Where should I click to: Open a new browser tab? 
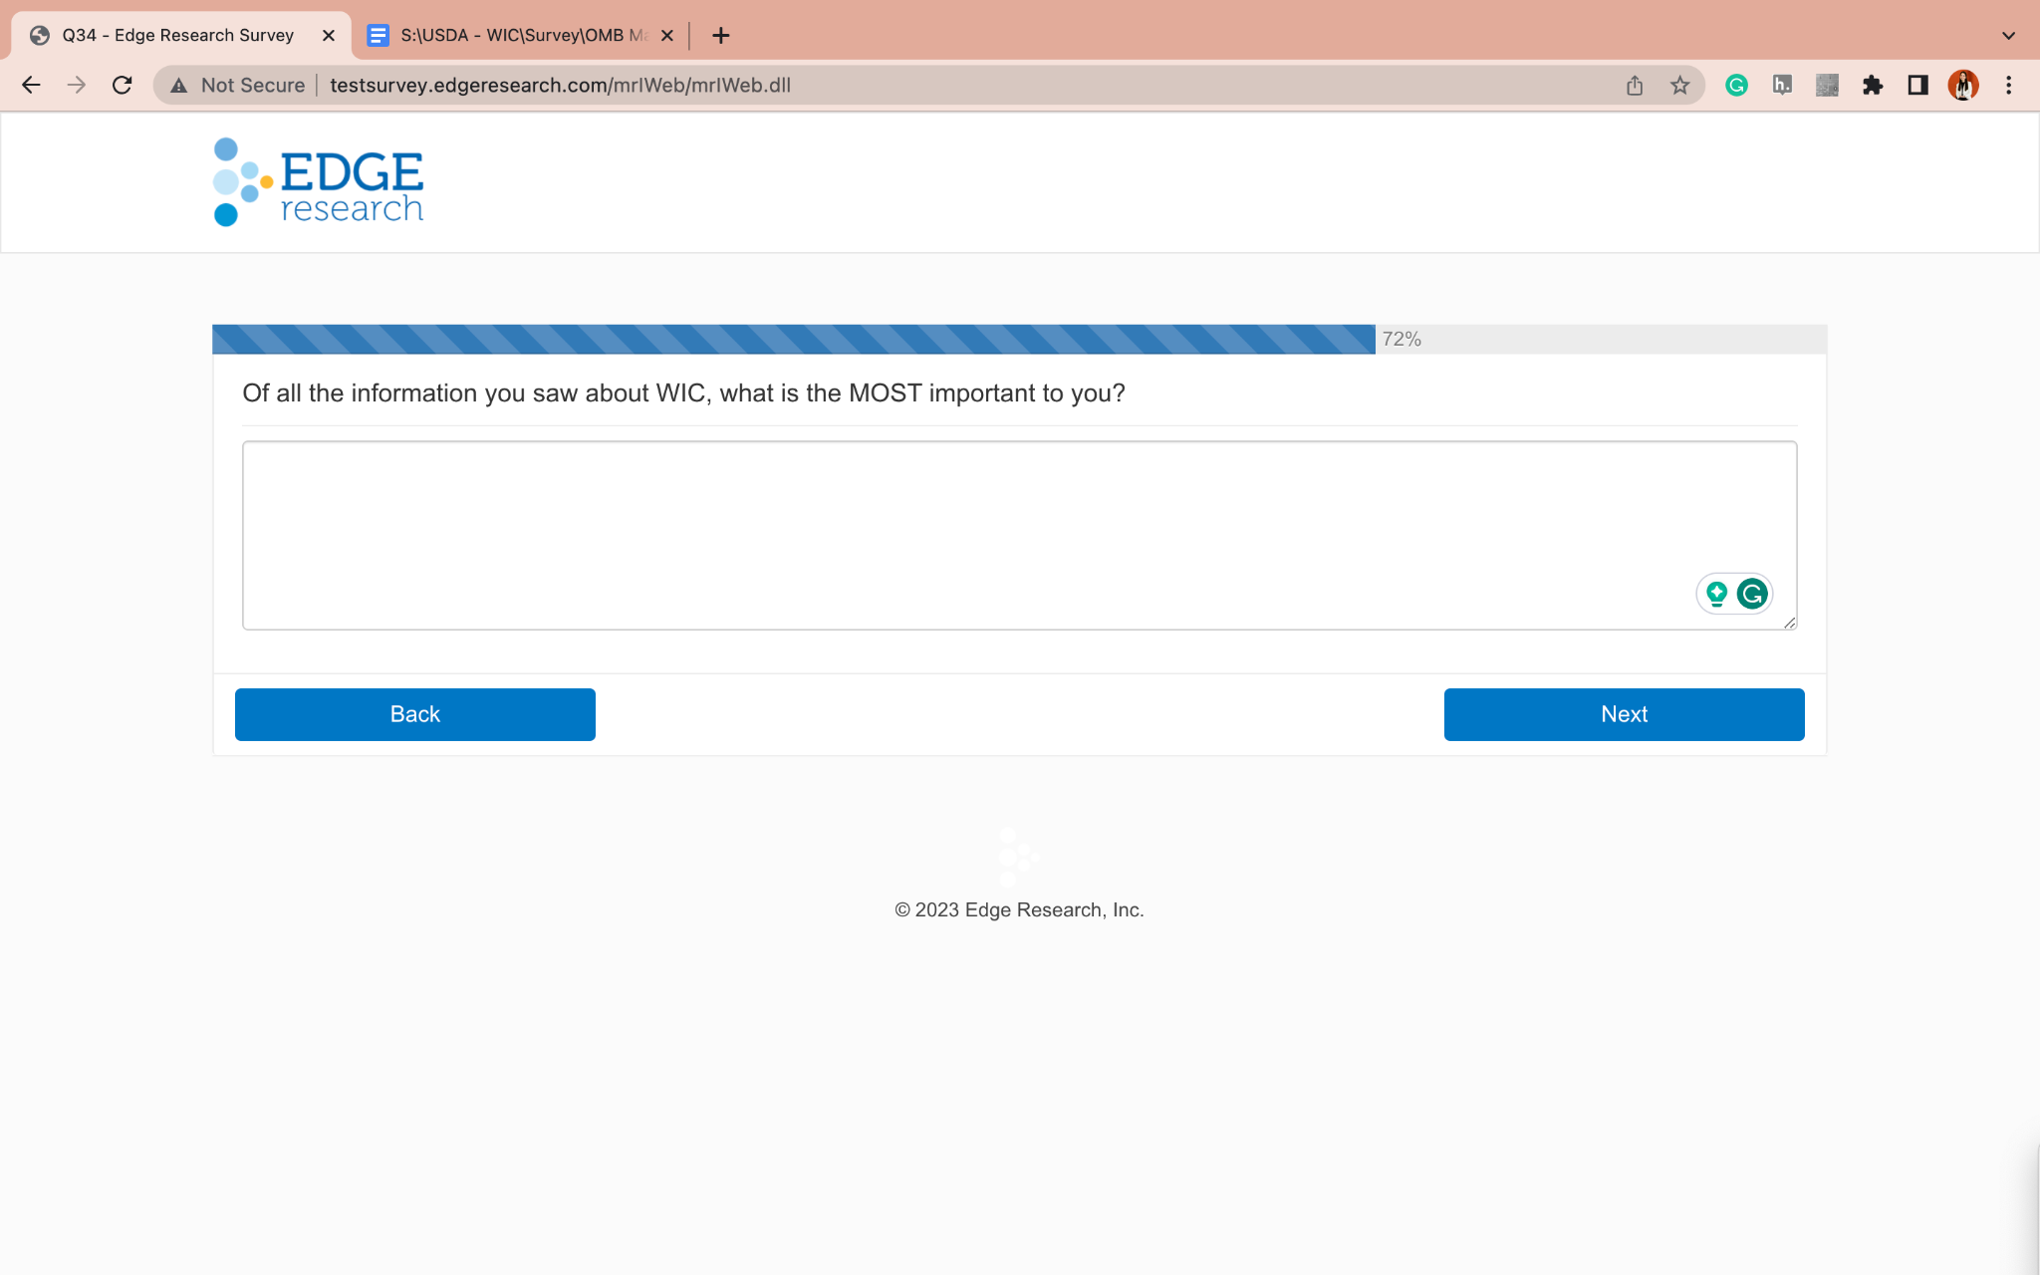tap(721, 36)
